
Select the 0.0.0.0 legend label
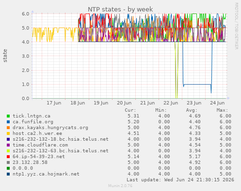click(x=23, y=168)
